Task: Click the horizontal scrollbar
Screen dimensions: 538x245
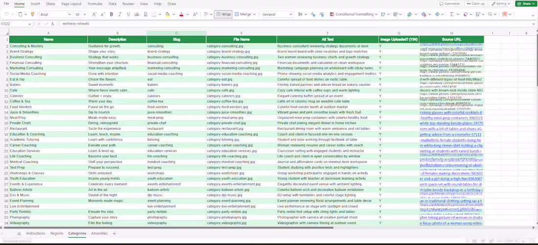Action: pos(168,227)
